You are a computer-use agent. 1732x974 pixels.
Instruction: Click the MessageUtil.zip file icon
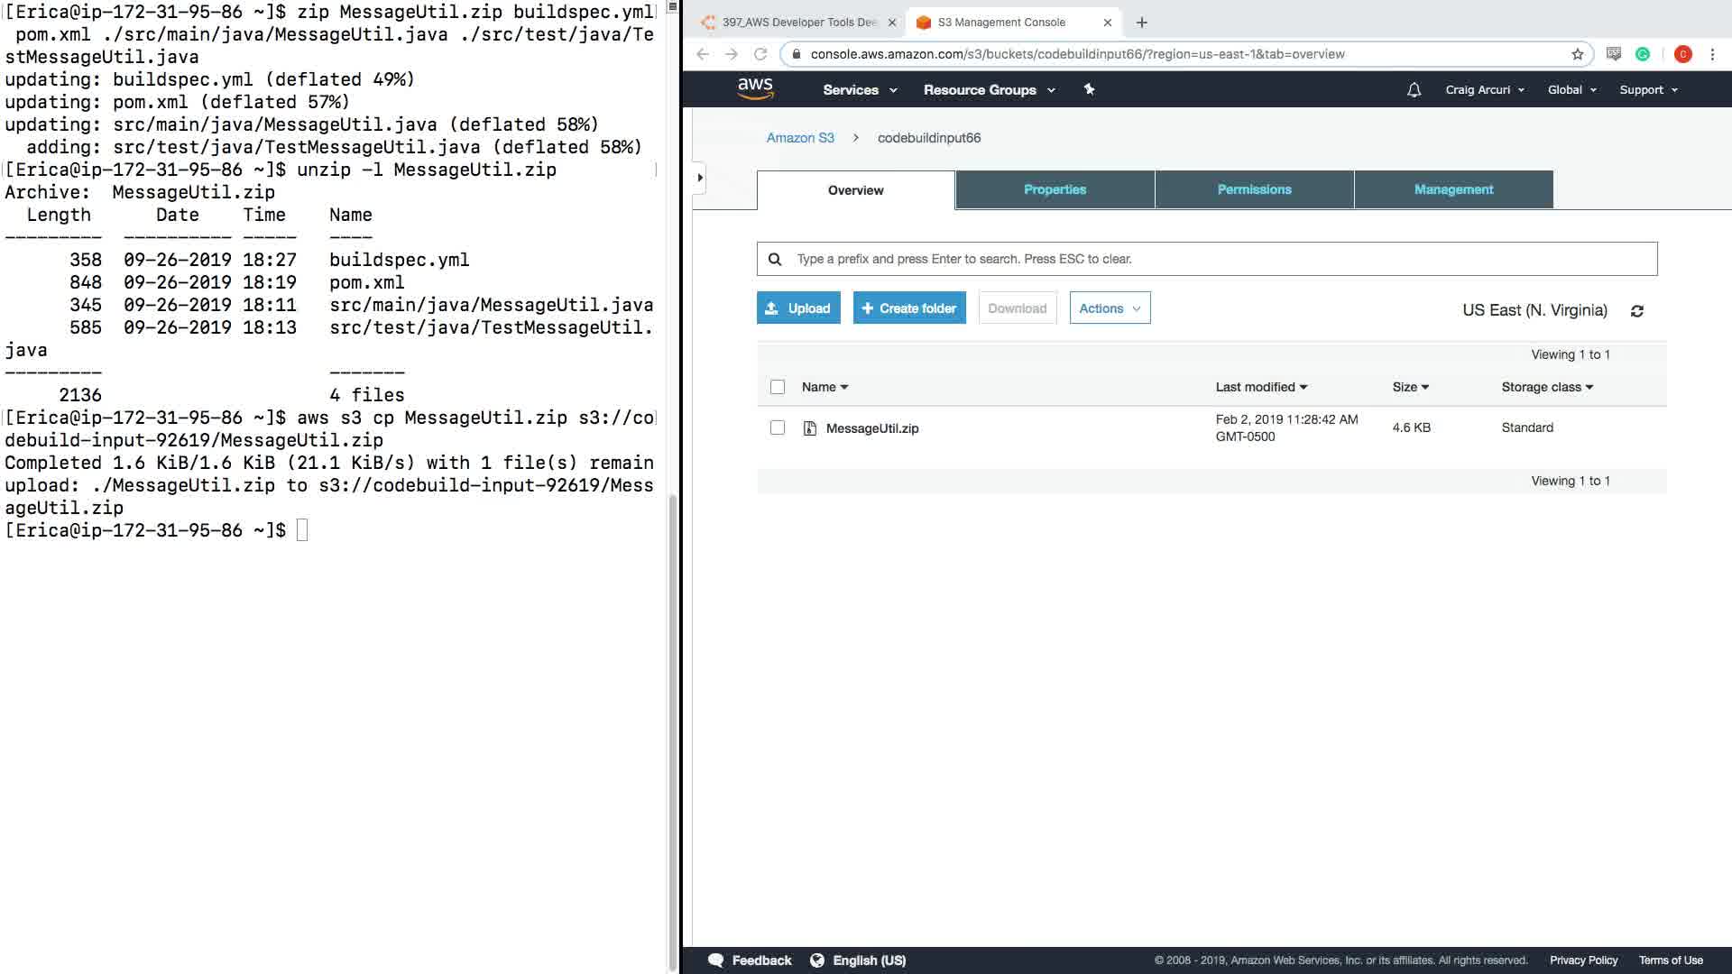tap(809, 428)
